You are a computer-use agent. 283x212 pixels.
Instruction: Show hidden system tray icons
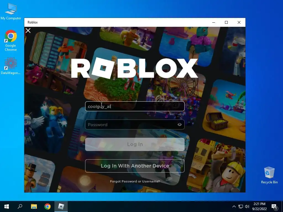click(x=234, y=206)
